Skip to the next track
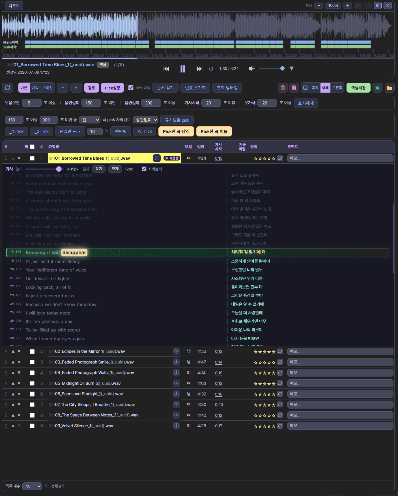This screenshot has width=398, height=496. pyautogui.click(x=199, y=69)
